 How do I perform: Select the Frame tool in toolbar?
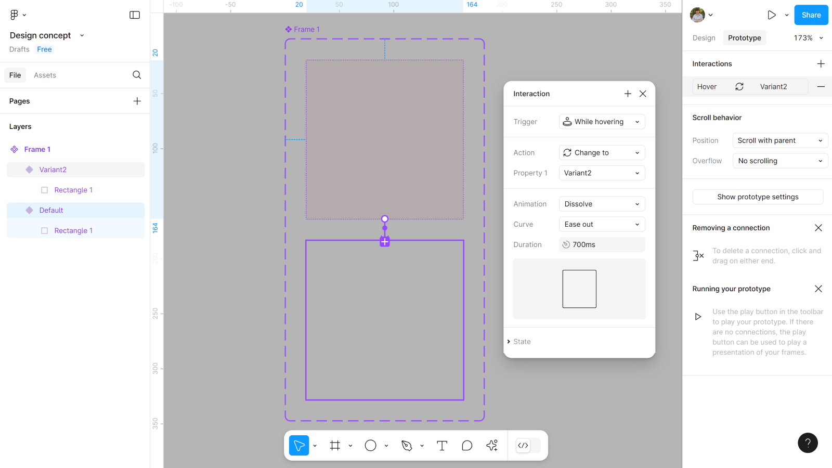335,445
